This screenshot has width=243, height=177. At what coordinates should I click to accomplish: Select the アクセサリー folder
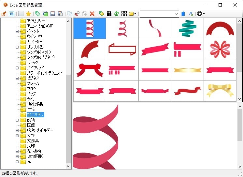(x=36, y=21)
